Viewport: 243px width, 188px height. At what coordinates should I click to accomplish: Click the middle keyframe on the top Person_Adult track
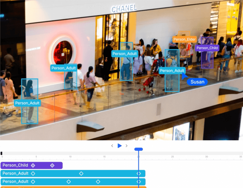click(81, 173)
